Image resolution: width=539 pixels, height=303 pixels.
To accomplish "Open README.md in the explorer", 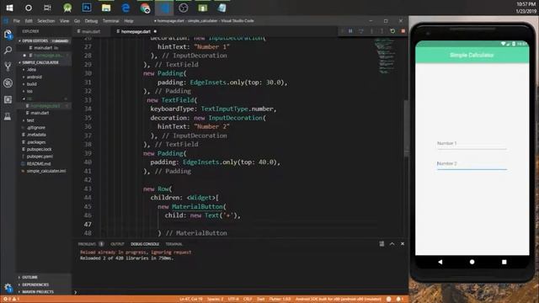I will tap(39, 164).
